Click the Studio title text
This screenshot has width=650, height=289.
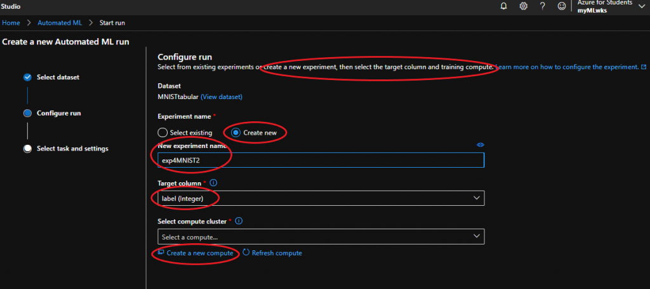[x=11, y=6]
